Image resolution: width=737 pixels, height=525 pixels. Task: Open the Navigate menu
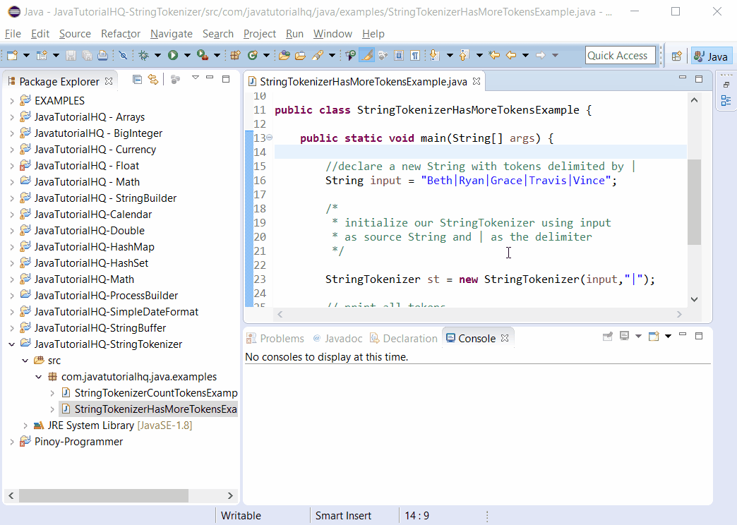[x=171, y=34]
